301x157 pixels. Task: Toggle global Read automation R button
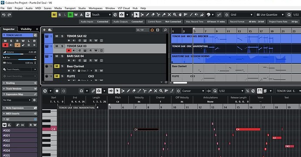coord(70,15)
